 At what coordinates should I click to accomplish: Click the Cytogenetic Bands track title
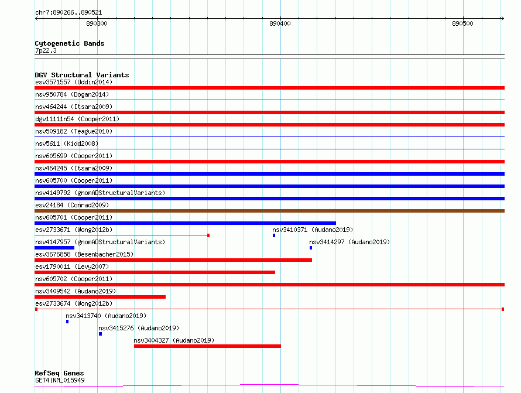(70, 43)
